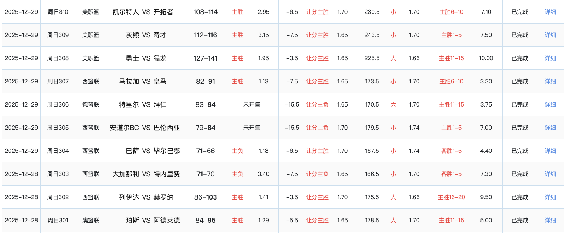Click the 108–114 score cell

(205, 12)
